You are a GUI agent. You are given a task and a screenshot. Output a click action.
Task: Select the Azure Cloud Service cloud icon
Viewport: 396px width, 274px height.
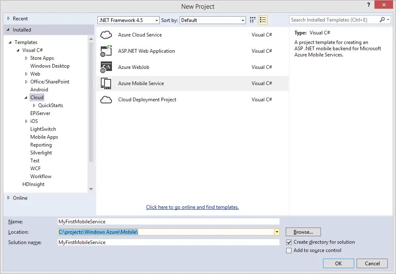(106, 35)
